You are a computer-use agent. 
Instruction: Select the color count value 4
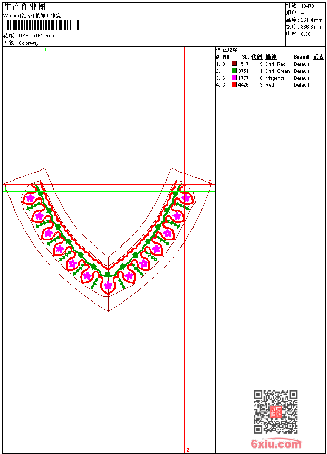click(x=302, y=13)
